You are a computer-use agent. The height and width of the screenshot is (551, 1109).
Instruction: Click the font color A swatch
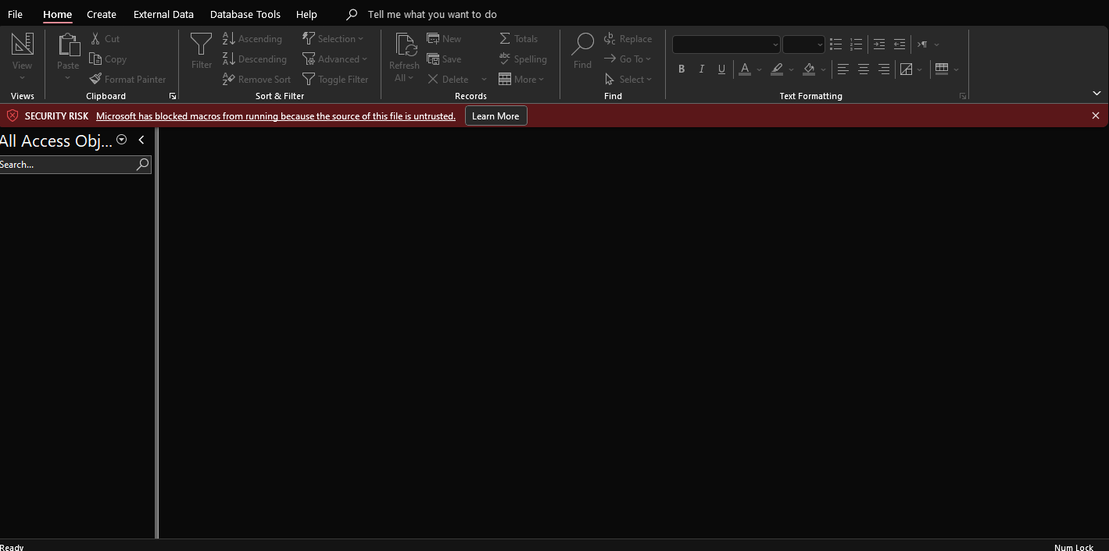pyautogui.click(x=745, y=69)
